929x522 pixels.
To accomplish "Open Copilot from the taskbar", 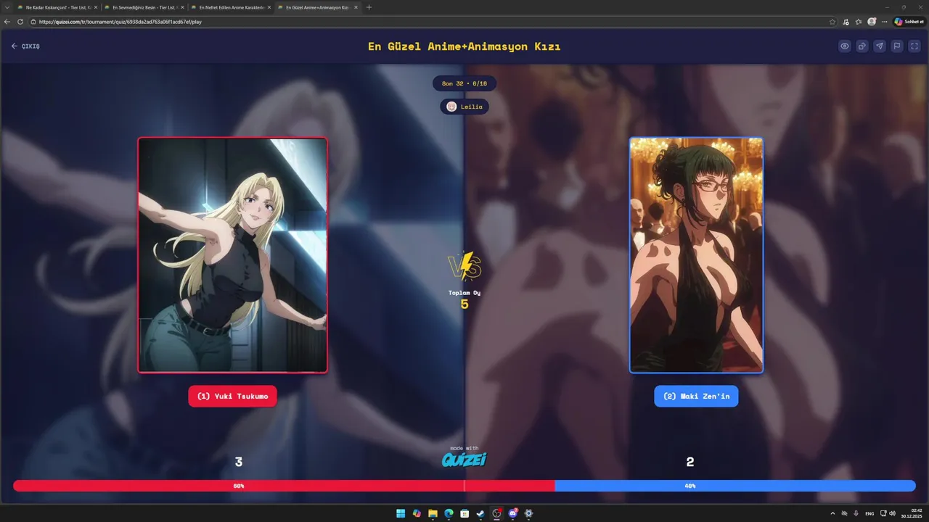I will (x=417, y=513).
